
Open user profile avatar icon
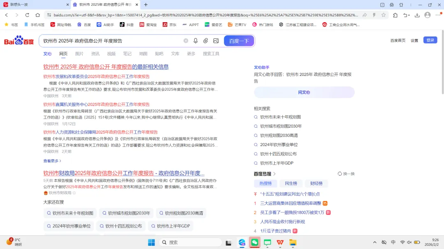coord(428,15)
